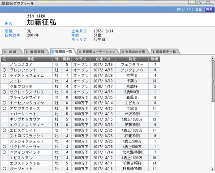This screenshot has height=173, width=215.
Task: Click trainer name 加藤征弘
Action: tap(42, 22)
